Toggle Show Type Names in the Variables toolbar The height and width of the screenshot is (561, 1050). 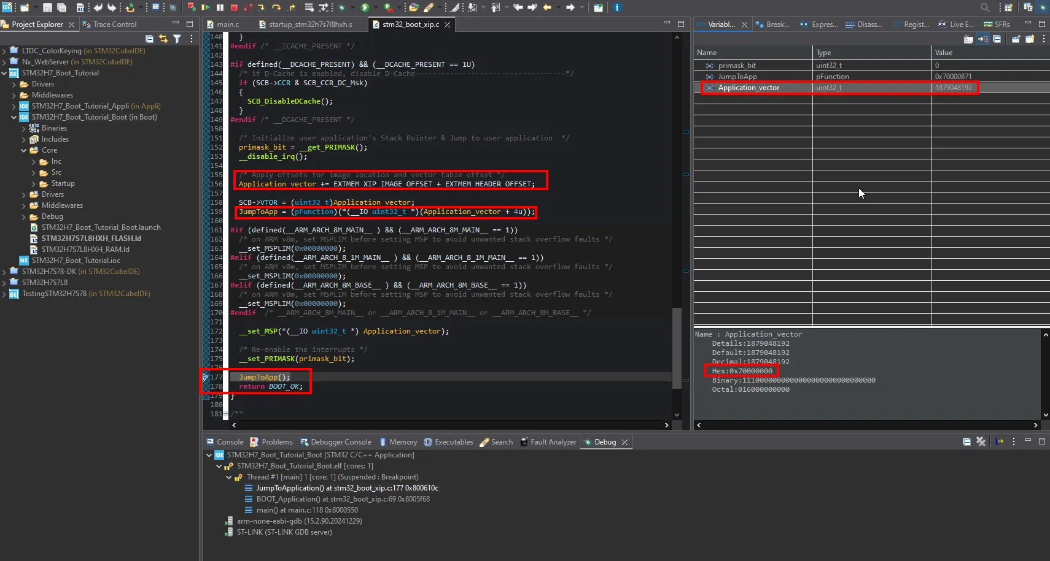click(x=968, y=39)
